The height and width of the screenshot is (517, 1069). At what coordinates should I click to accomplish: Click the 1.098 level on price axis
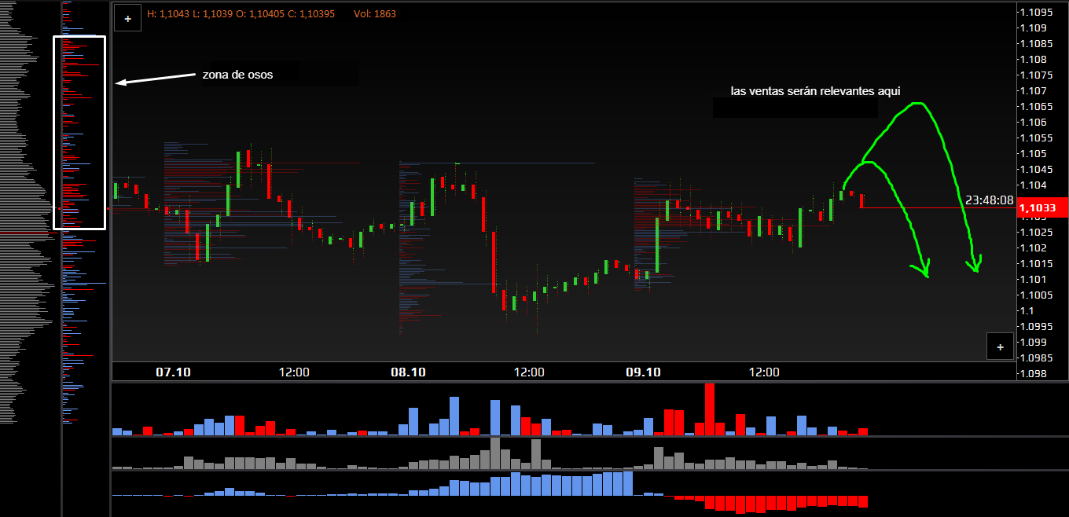[x=1033, y=373]
